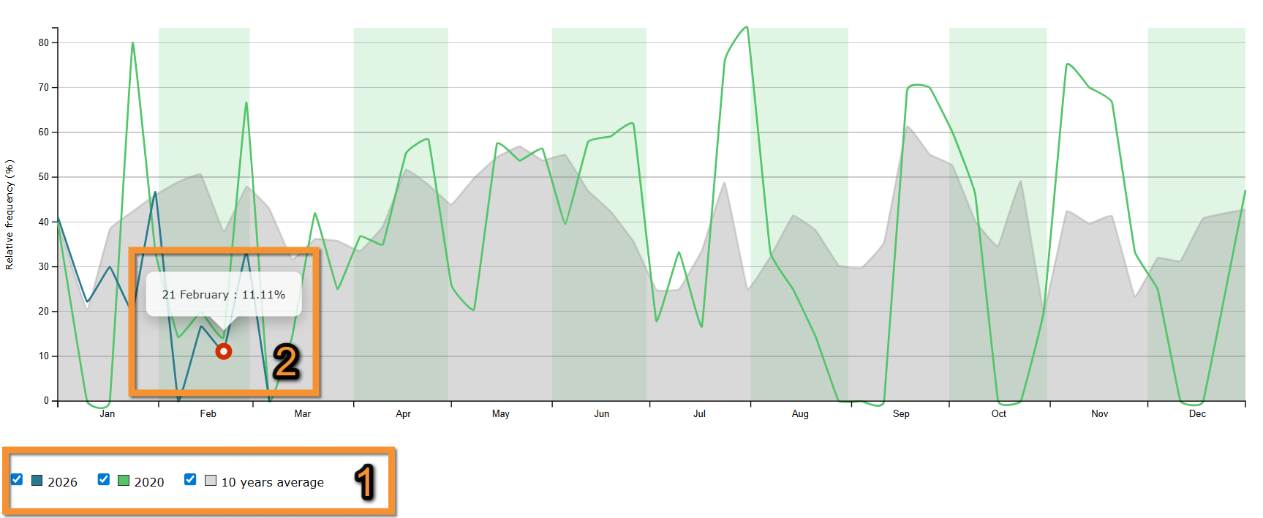This screenshot has width=1263, height=518.
Task: Click the 2026 legend label text
Action: (62, 482)
